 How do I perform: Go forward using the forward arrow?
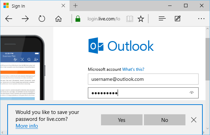pos(25,19)
